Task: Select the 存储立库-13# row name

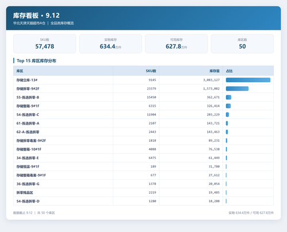Action: click(27, 80)
